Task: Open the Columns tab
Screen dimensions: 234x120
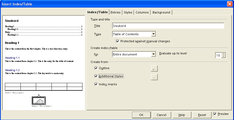Action: tap(142, 12)
